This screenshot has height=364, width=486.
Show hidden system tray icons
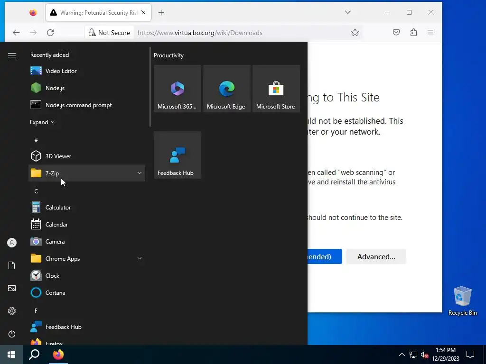(402, 355)
